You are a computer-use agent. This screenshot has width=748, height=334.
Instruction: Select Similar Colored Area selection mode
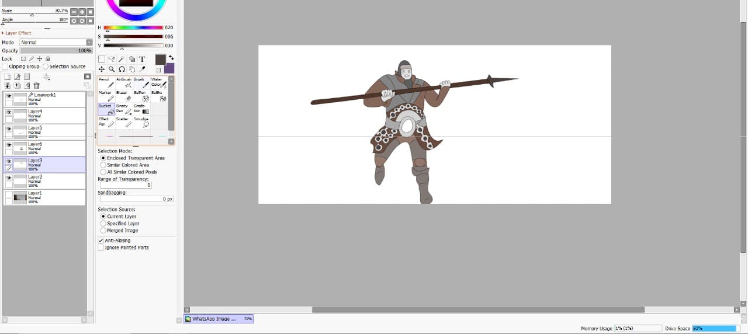click(103, 165)
